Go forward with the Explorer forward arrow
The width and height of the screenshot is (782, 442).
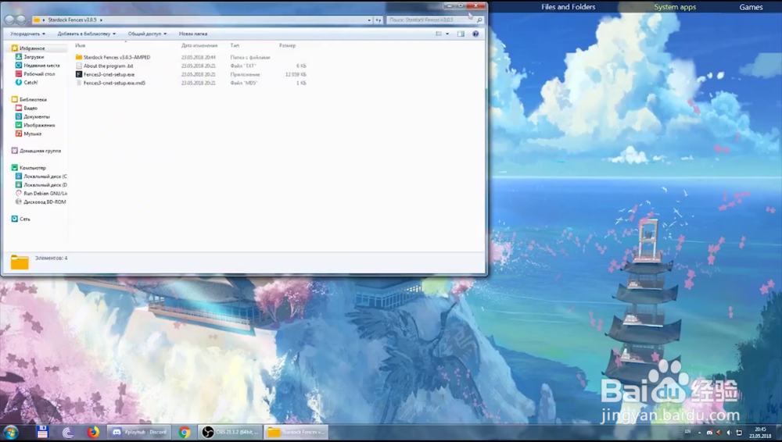[x=21, y=20]
